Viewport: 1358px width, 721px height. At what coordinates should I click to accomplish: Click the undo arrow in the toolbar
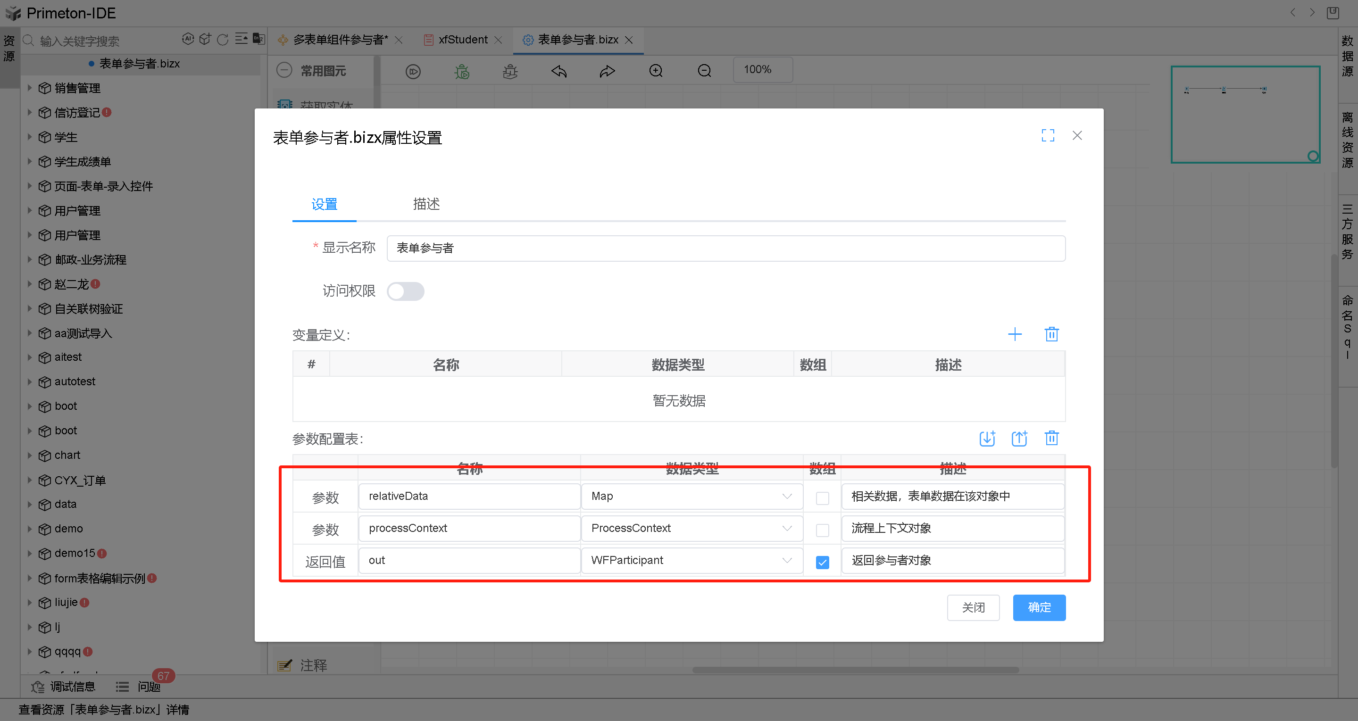click(559, 71)
